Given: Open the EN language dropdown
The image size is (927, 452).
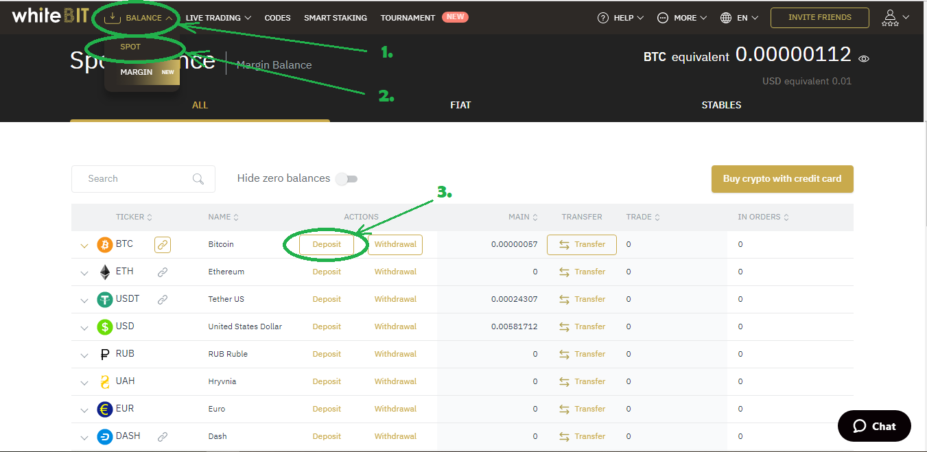Looking at the screenshot, I should pyautogui.click(x=740, y=18).
